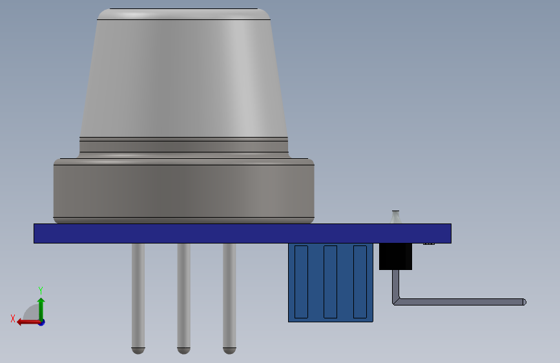Click the right slot of the blue header block

click(x=360, y=282)
